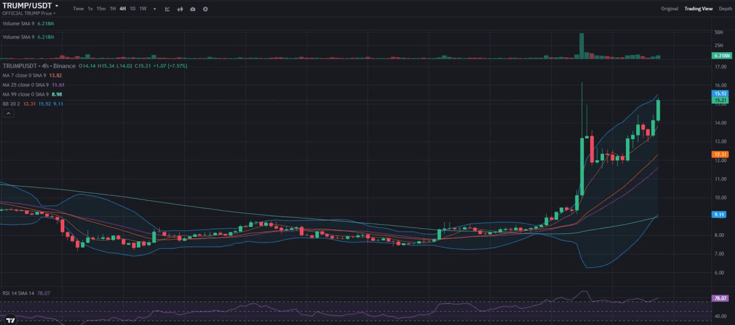Switch to the 1H interval
Viewport: 735px width, 325px height.
(113, 9)
